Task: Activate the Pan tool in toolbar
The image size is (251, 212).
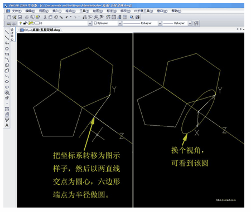Action: [84, 17]
